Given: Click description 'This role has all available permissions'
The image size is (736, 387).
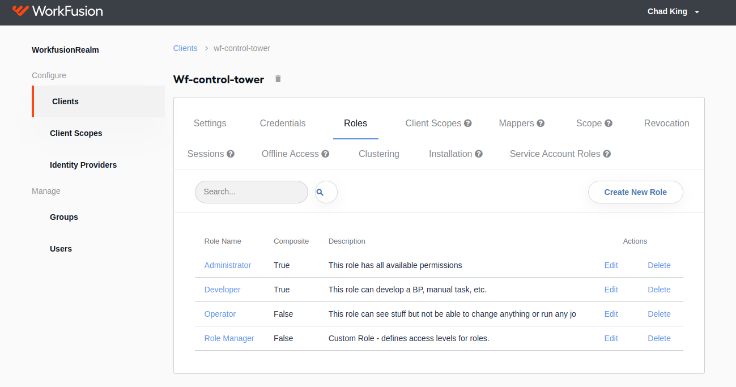Looking at the screenshot, I should pos(395,265).
